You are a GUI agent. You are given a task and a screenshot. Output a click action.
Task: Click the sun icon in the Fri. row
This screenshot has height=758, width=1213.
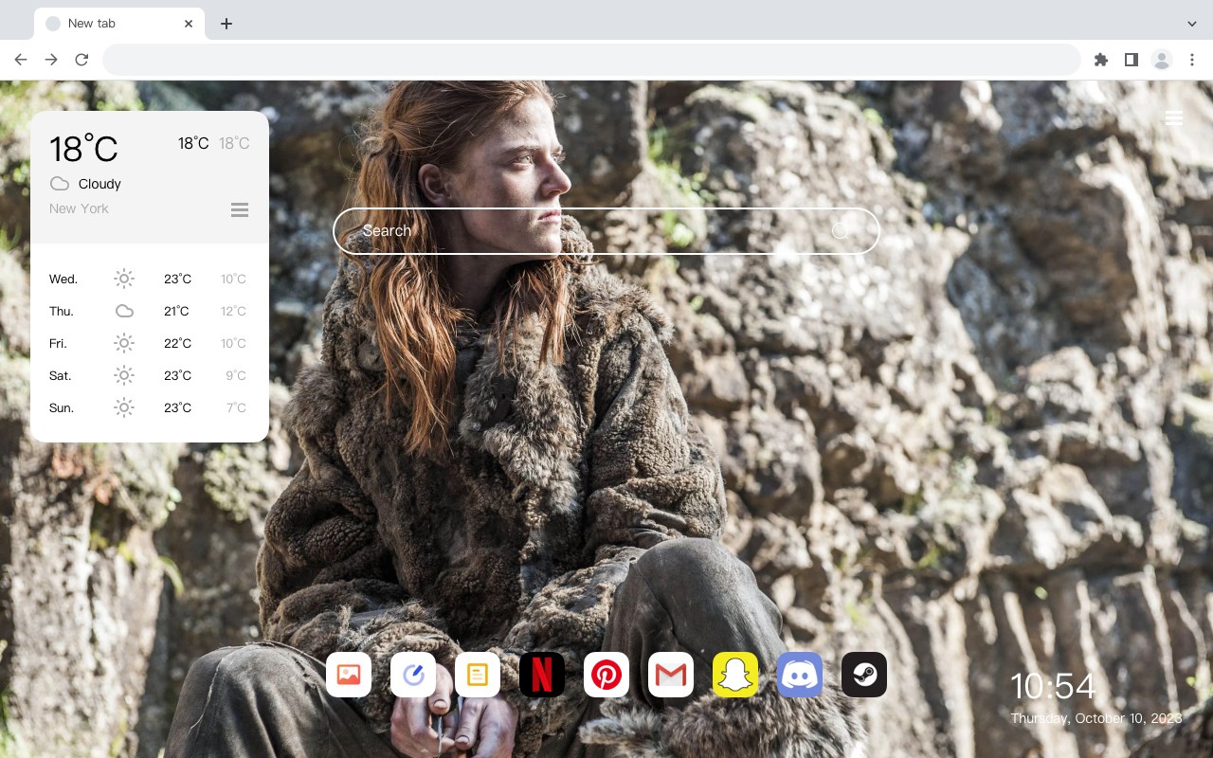(x=124, y=343)
